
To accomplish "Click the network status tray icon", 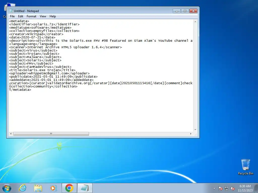I will [x=227, y=188].
